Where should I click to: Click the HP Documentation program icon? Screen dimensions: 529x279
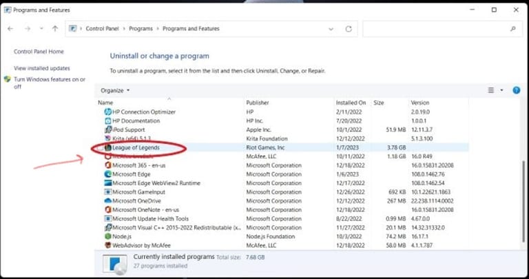108,121
